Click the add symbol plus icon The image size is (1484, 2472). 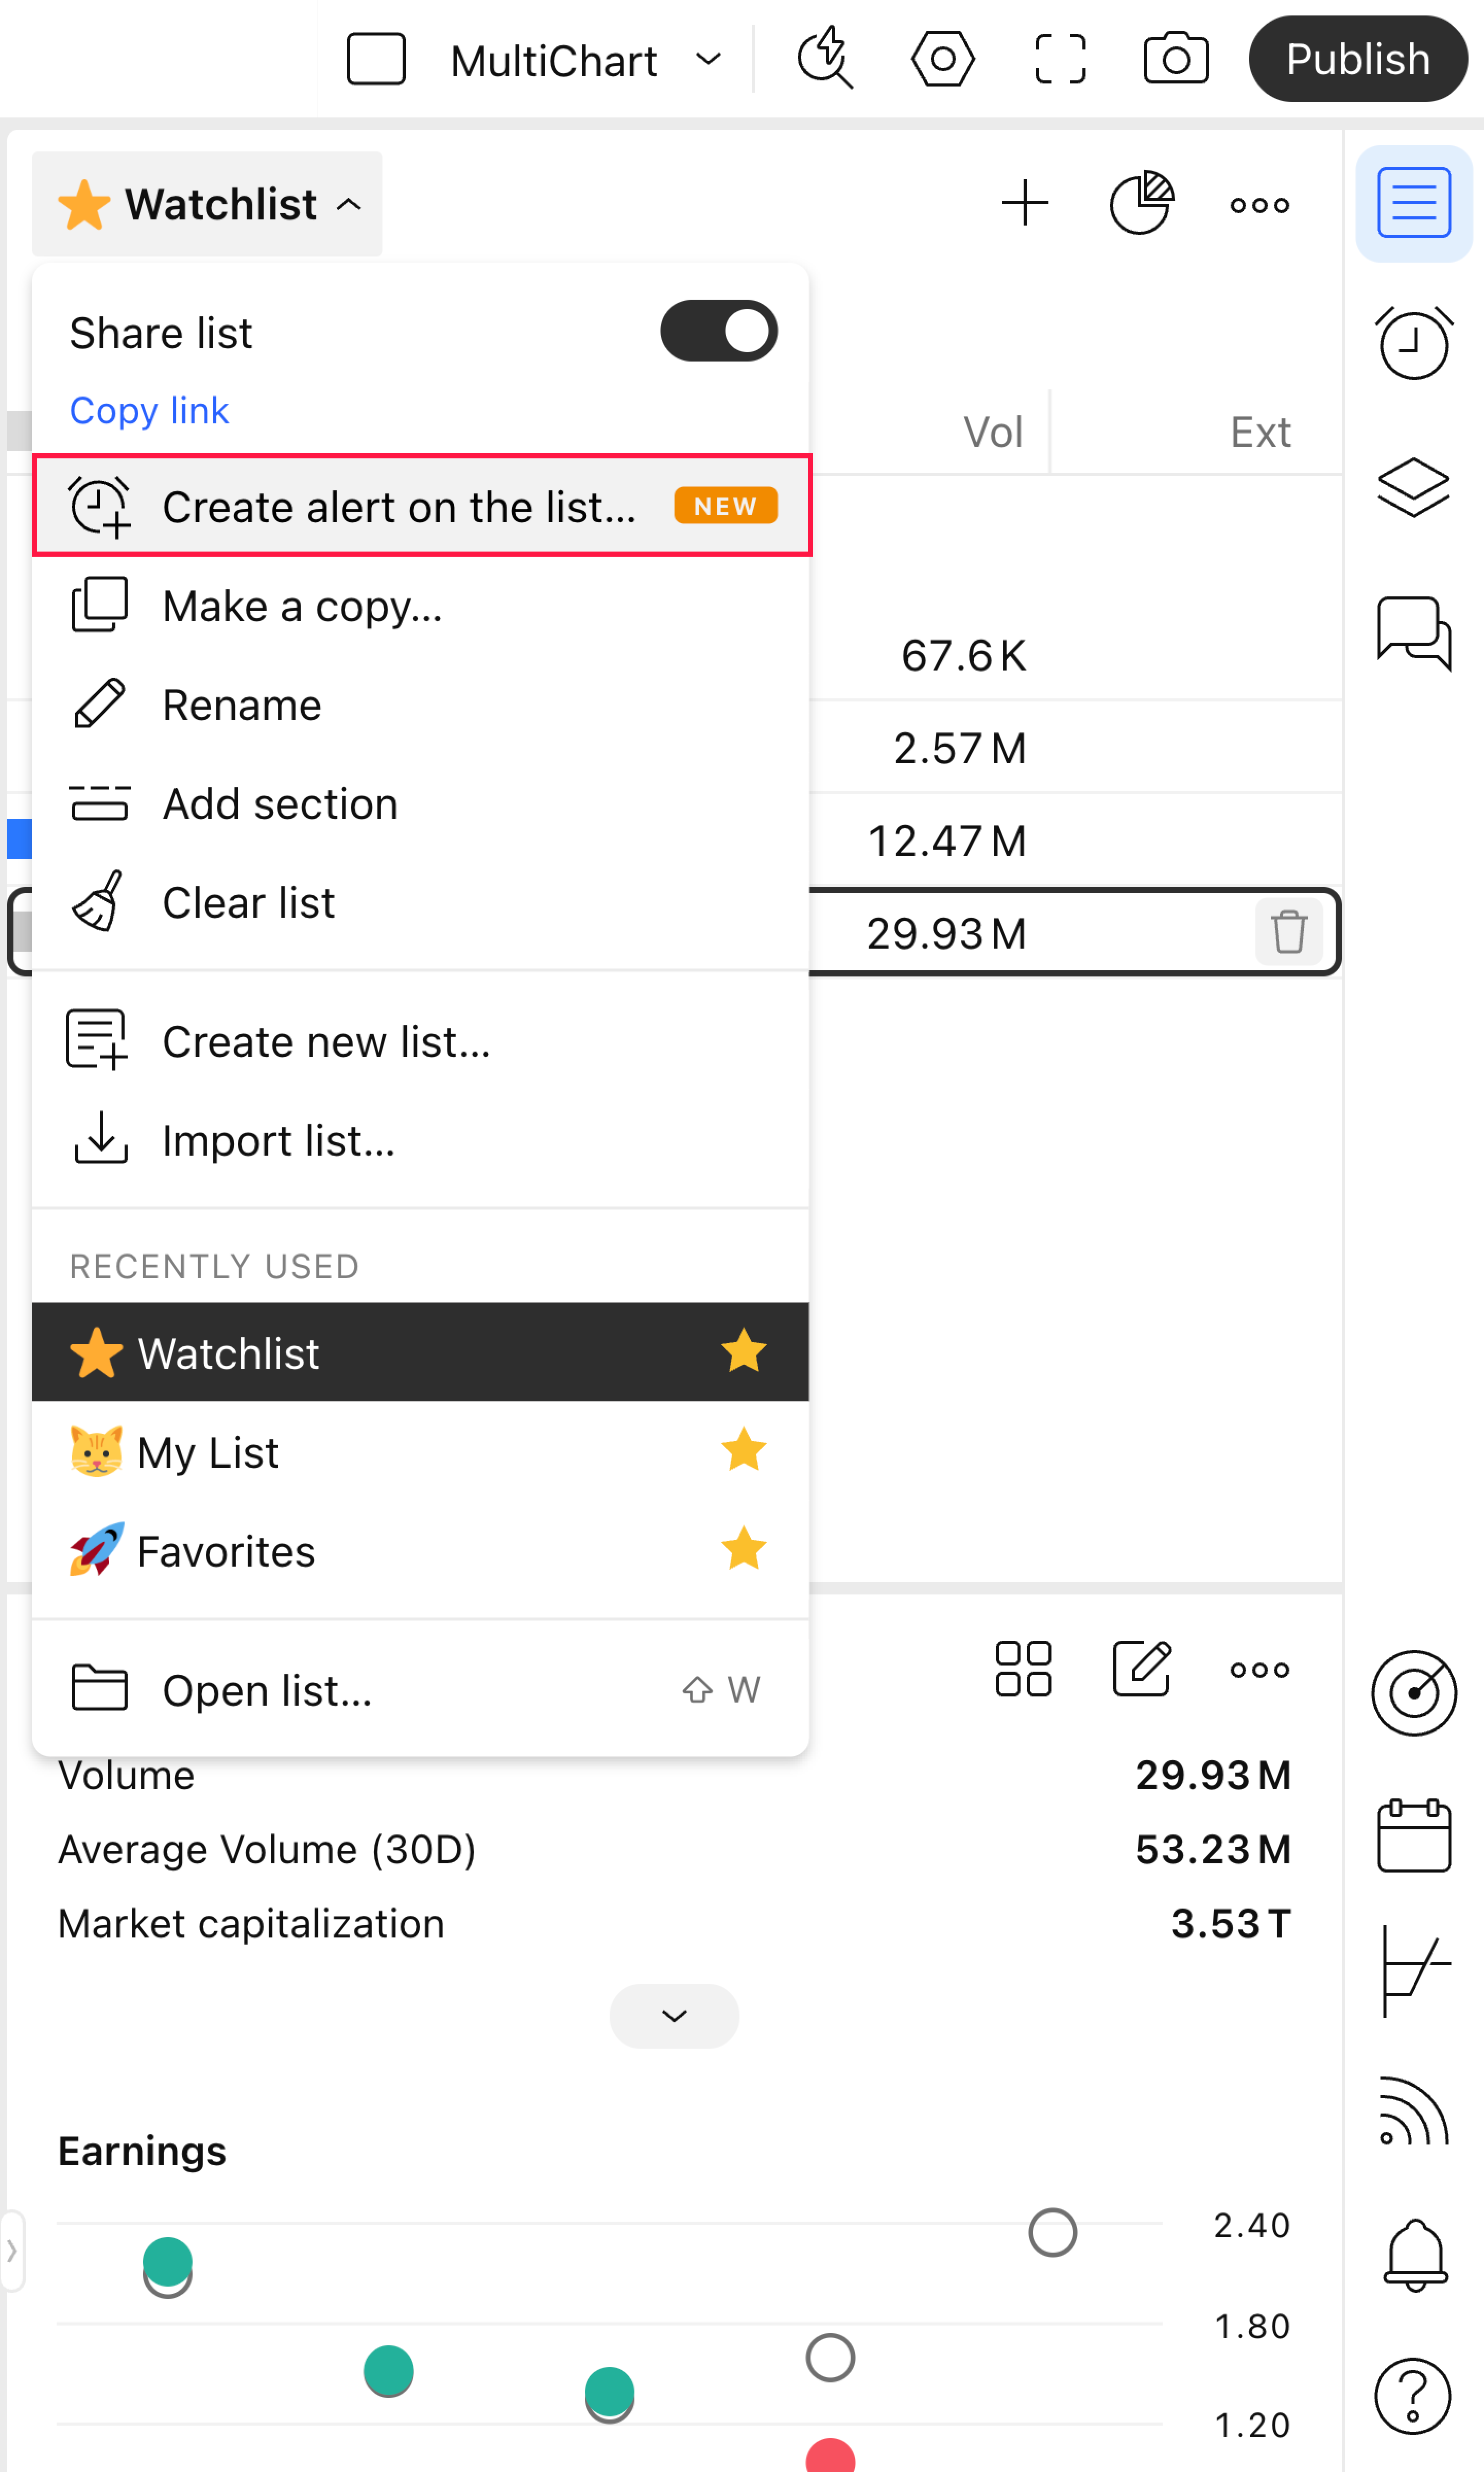[1025, 204]
